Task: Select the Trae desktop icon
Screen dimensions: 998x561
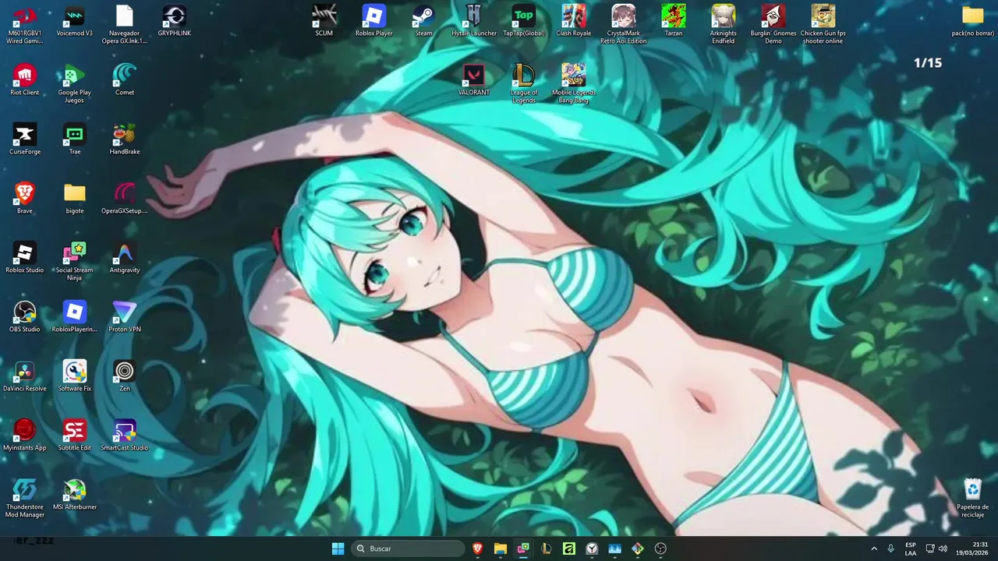Action: coord(75,139)
